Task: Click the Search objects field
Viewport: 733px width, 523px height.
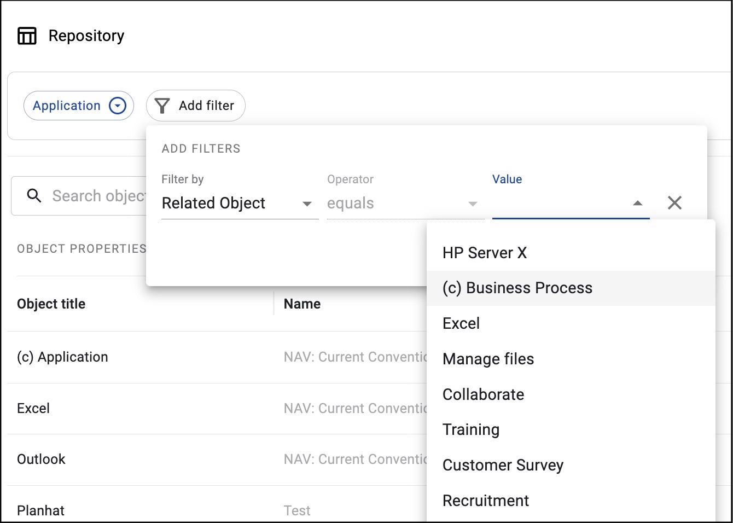Action: pos(79,196)
